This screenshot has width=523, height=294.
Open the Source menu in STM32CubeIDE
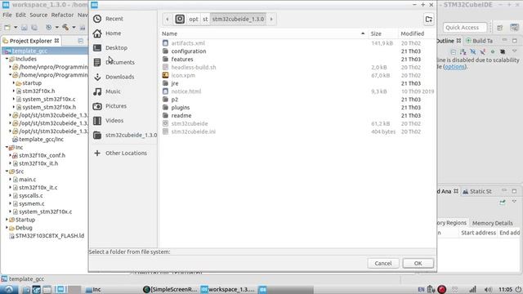[38, 15]
